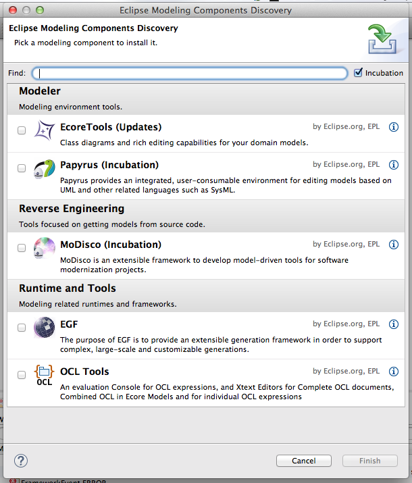Enable the EGF component checkbox
The height and width of the screenshot is (483, 412).
pyautogui.click(x=22, y=328)
